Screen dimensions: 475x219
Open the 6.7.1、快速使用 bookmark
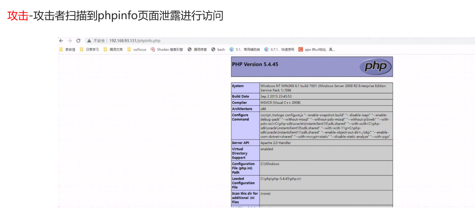[279, 49]
